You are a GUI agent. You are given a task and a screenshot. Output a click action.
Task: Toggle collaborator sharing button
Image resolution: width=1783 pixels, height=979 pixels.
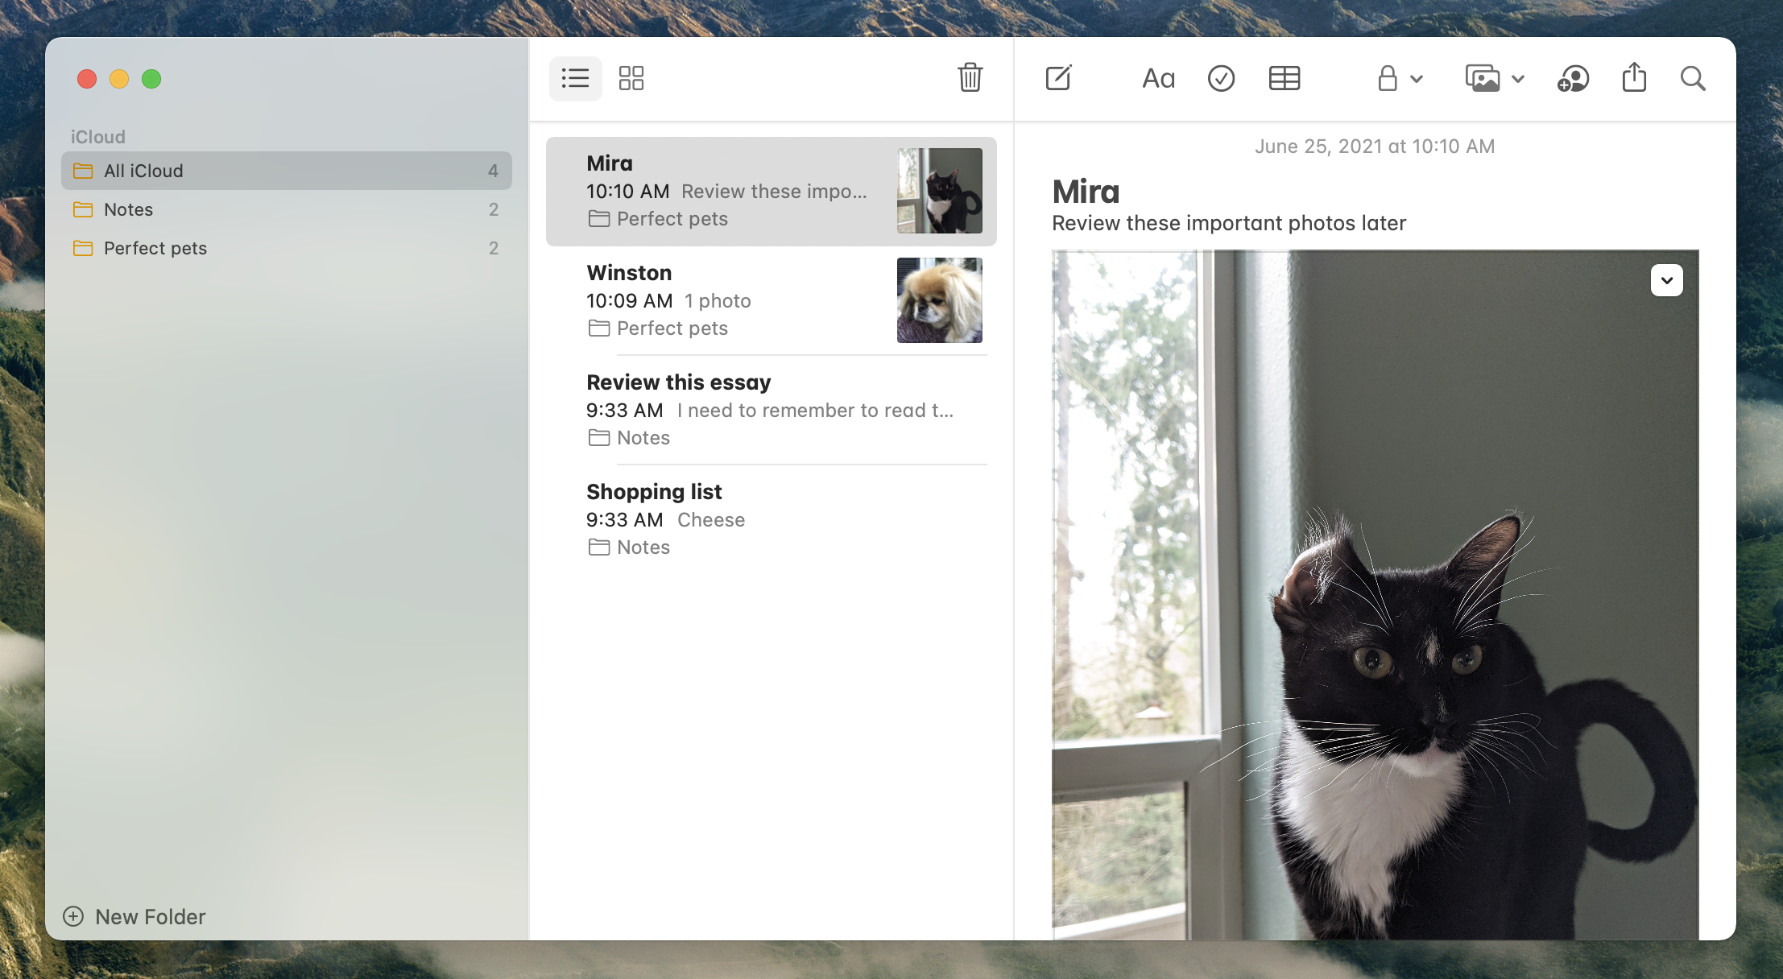pos(1571,77)
